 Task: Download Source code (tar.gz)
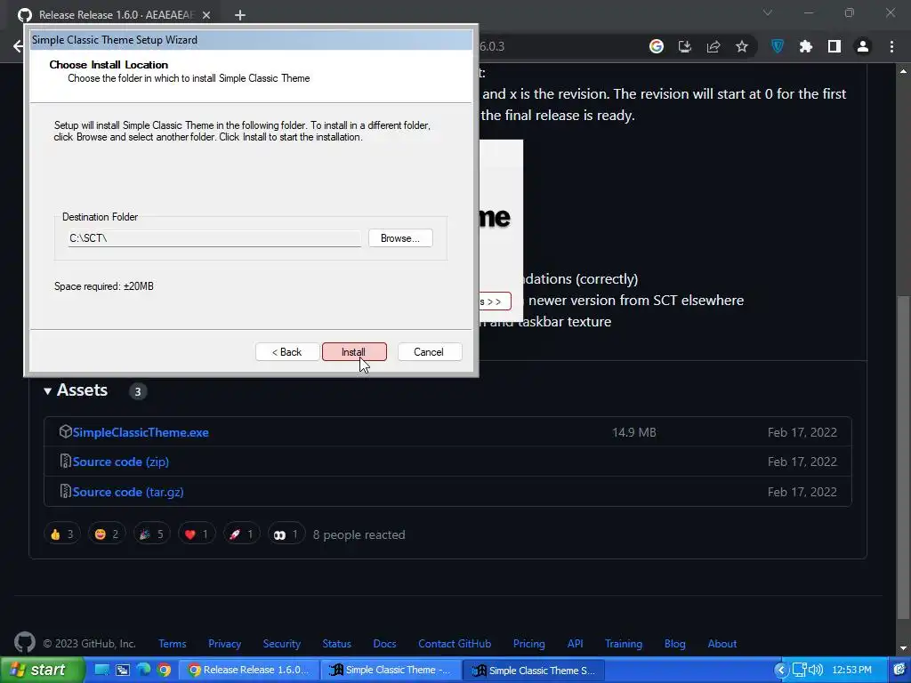(128, 492)
